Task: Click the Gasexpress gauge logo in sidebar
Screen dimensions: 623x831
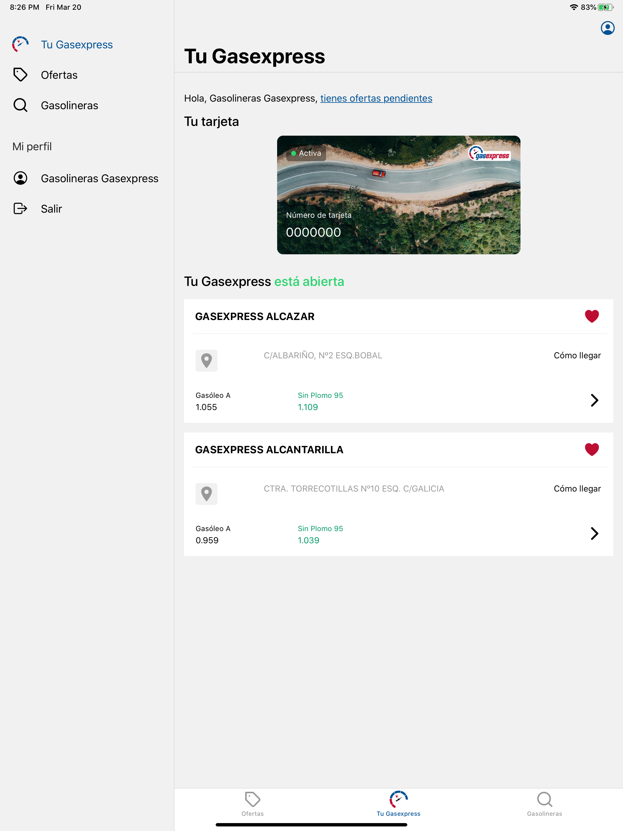Action: tap(20, 44)
